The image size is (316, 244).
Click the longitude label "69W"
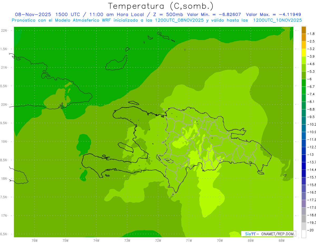pyautogui.click(x=250, y=241)
